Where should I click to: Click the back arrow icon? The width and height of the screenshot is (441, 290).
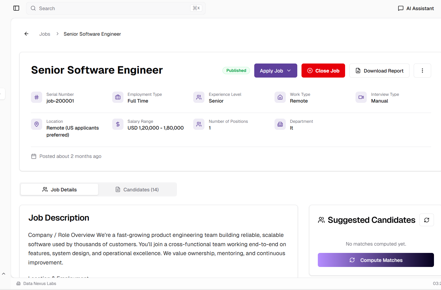tap(26, 34)
